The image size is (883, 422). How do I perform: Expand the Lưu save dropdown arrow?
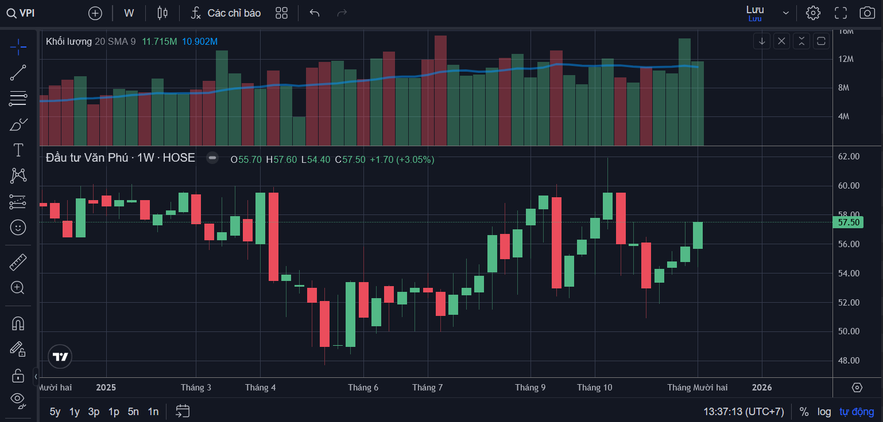click(x=786, y=13)
